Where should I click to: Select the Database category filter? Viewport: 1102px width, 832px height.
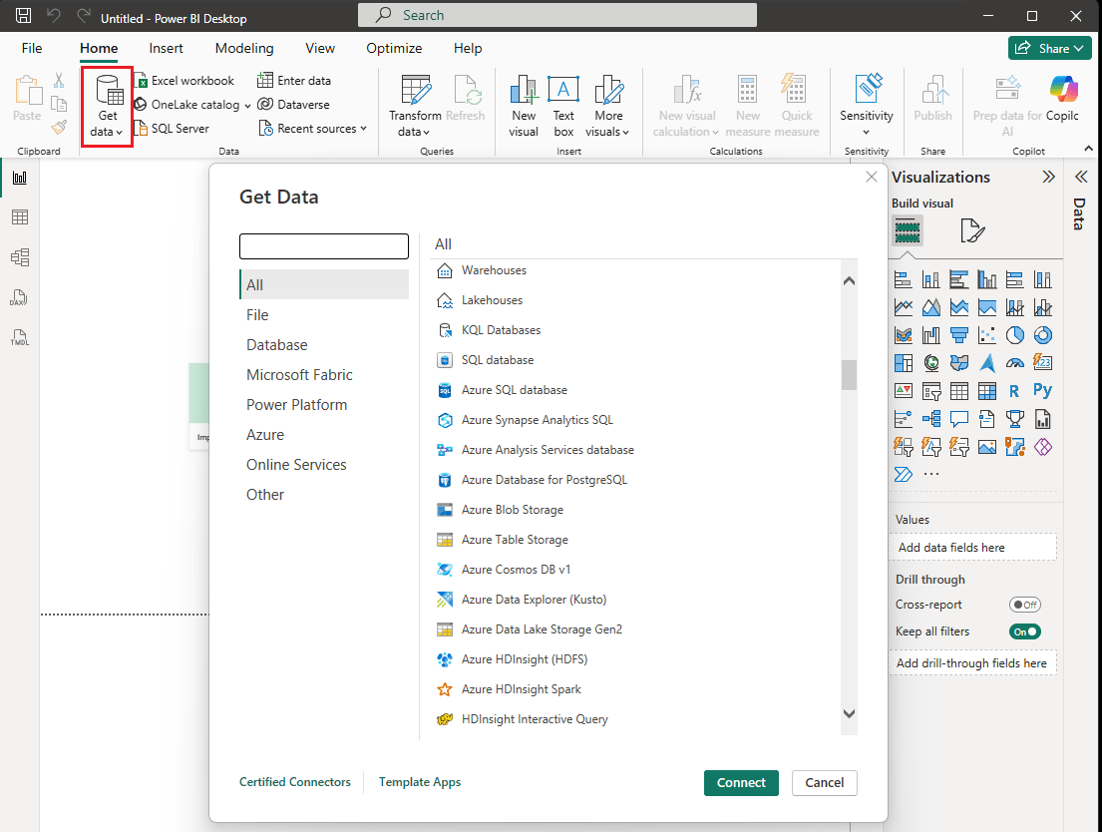(274, 344)
